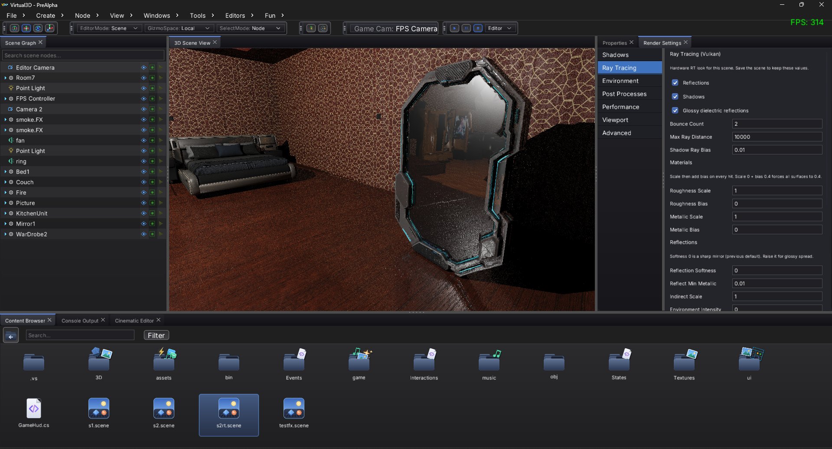Switch to the Cinematic Editor tab
The image size is (832, 449).
coord(134,321)
